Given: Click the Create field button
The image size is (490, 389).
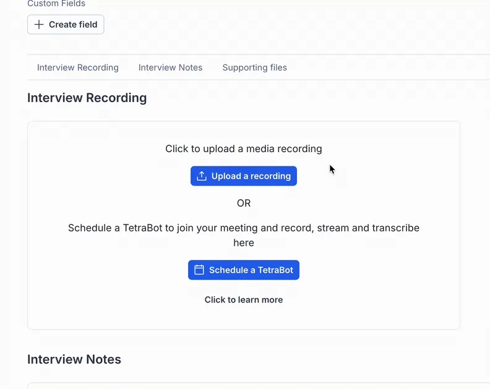Looking at the screenshot, I should (x=66, y=24).
